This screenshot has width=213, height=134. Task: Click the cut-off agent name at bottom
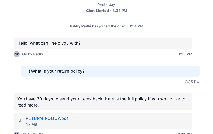(32, 133)
